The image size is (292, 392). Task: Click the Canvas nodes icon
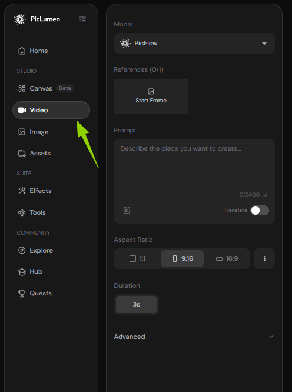coord(22,88)
